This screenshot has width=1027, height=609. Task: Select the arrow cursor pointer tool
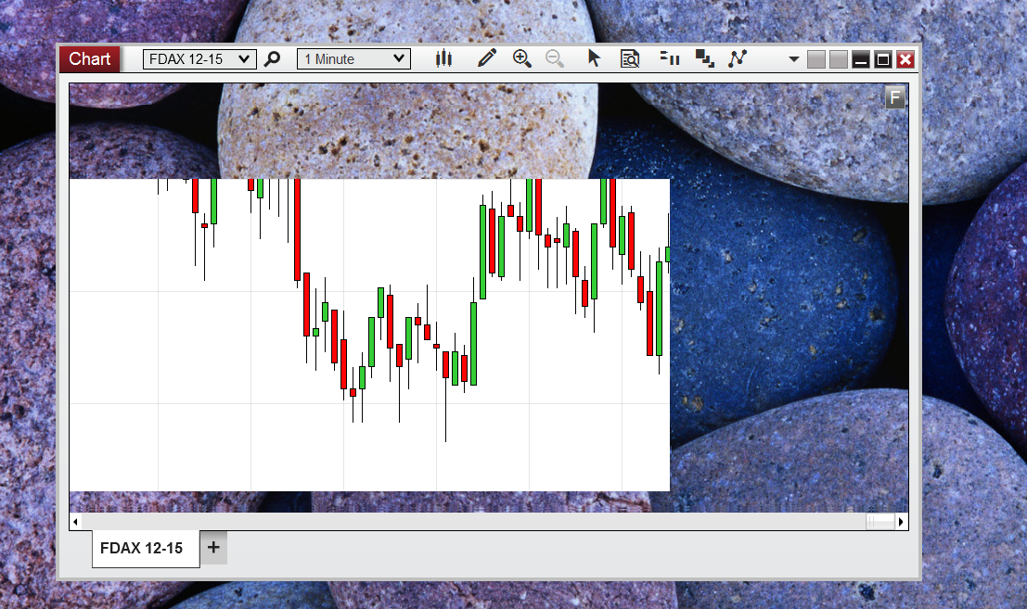pos(594,59)
